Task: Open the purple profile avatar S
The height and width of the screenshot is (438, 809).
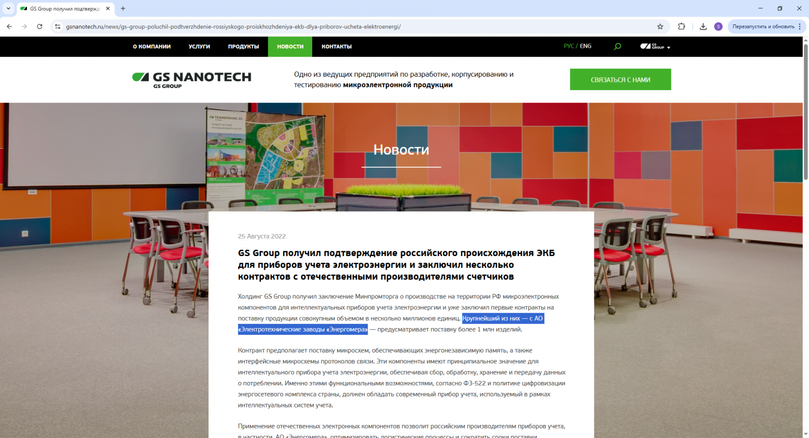Action: point(719,26)
